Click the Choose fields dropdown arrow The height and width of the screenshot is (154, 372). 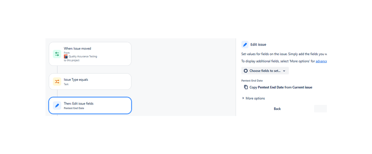[284, 71]
